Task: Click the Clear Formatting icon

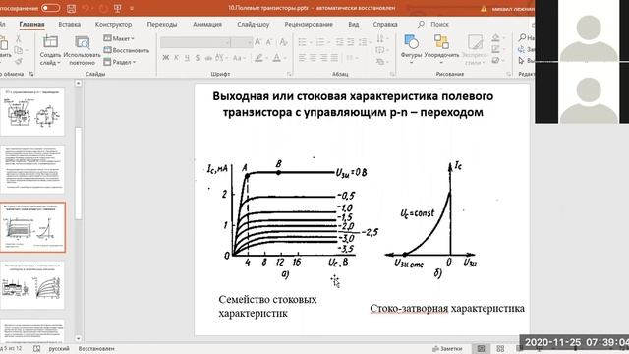Action: point(283,42)
